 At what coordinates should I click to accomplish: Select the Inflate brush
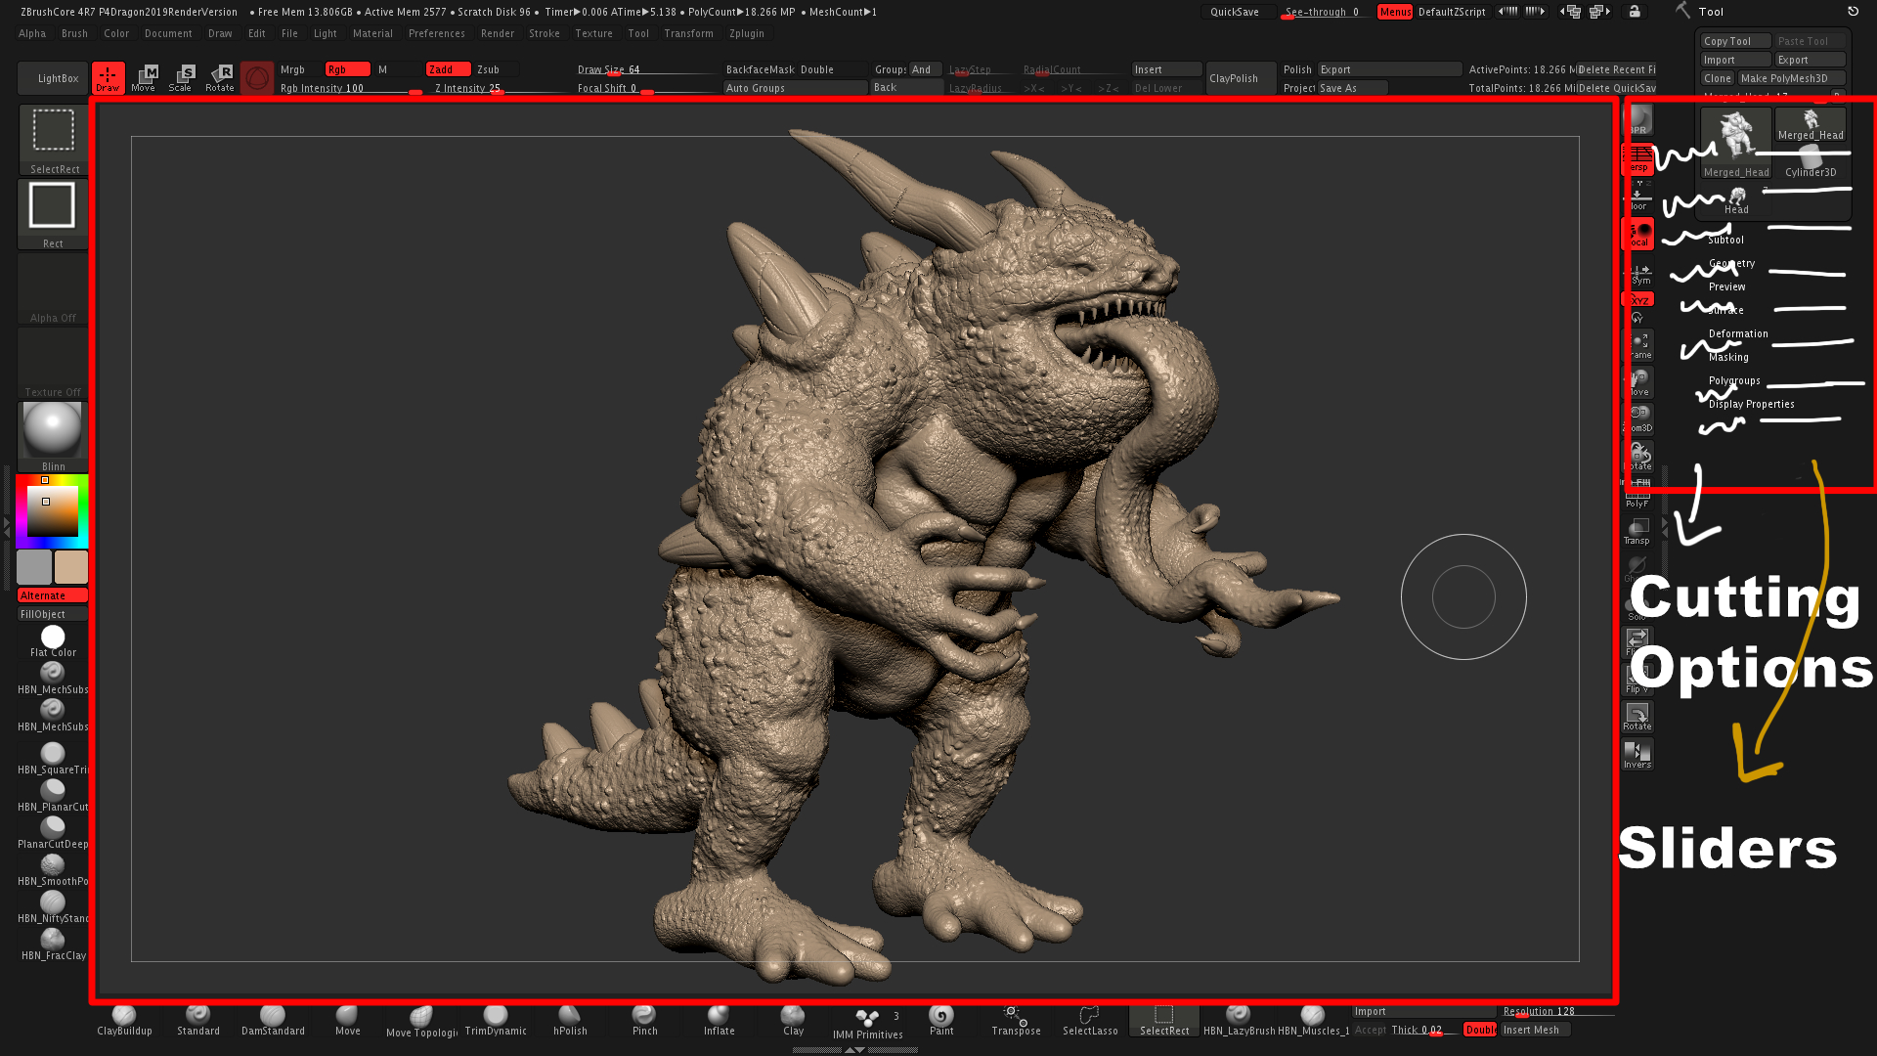point(717,1017)
